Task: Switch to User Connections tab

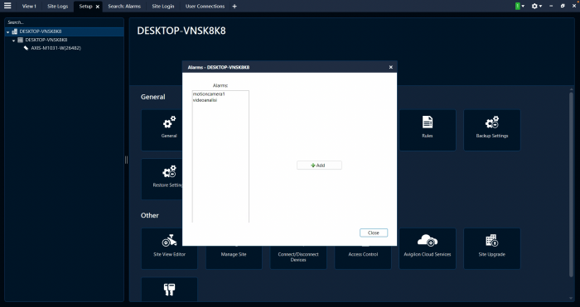Action: tap(205, 7)
